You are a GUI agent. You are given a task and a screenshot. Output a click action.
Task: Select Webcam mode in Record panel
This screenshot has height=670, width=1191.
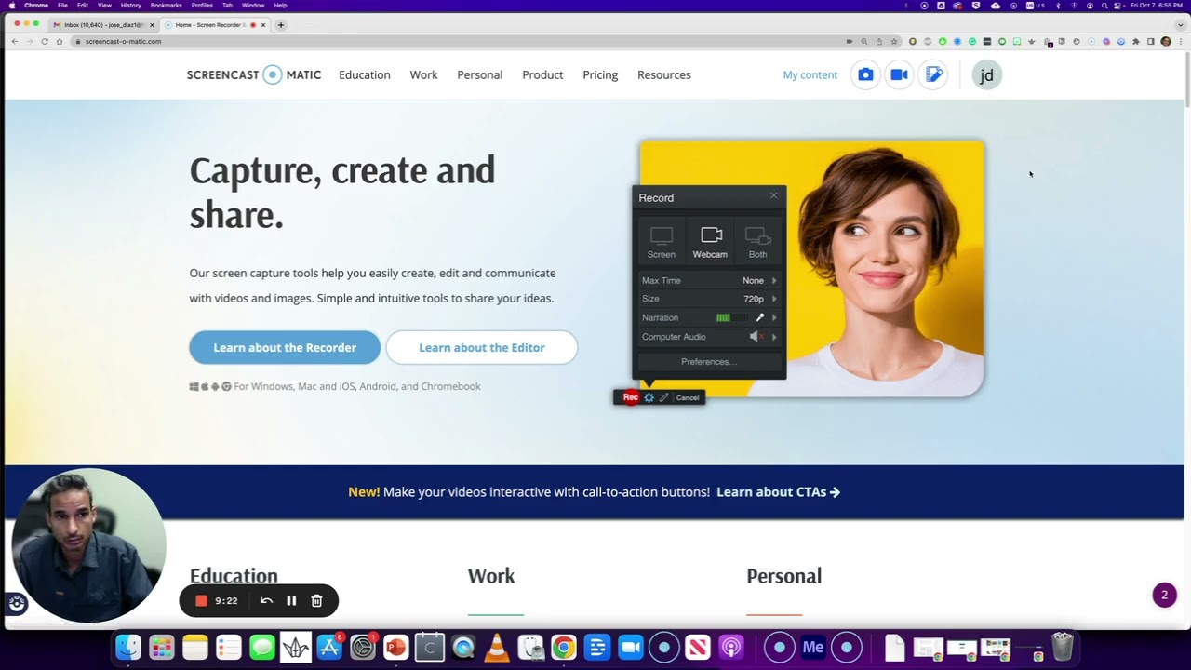(x=710, y=242)
